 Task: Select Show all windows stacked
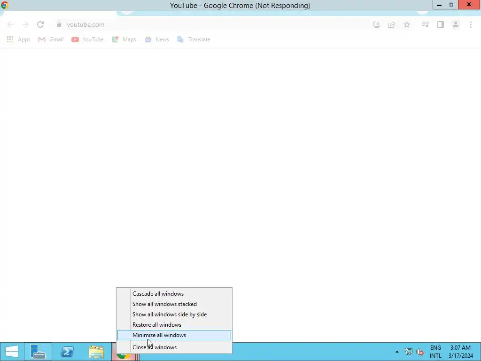174,304
